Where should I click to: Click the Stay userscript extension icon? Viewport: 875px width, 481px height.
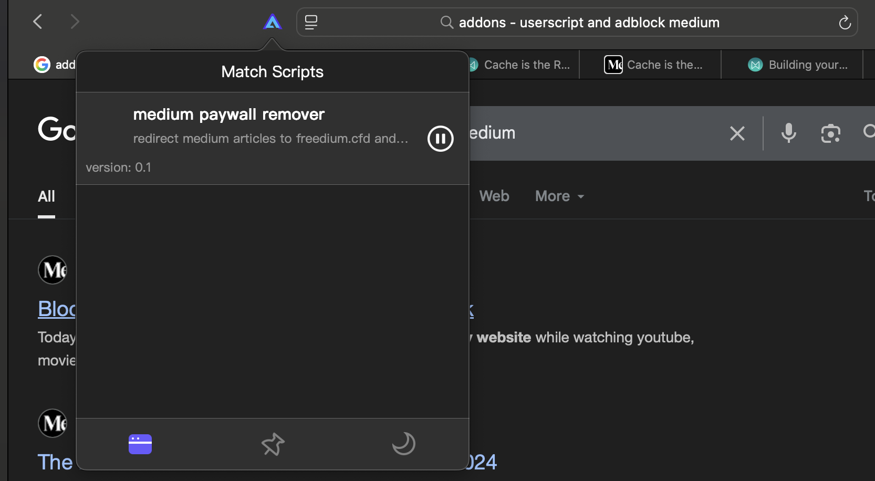pos(273,22)
